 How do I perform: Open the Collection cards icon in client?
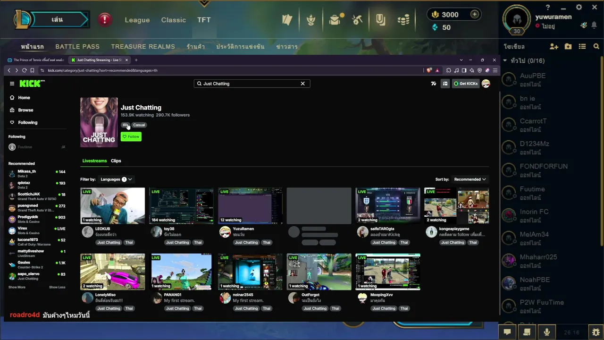[x=287, y=20]
